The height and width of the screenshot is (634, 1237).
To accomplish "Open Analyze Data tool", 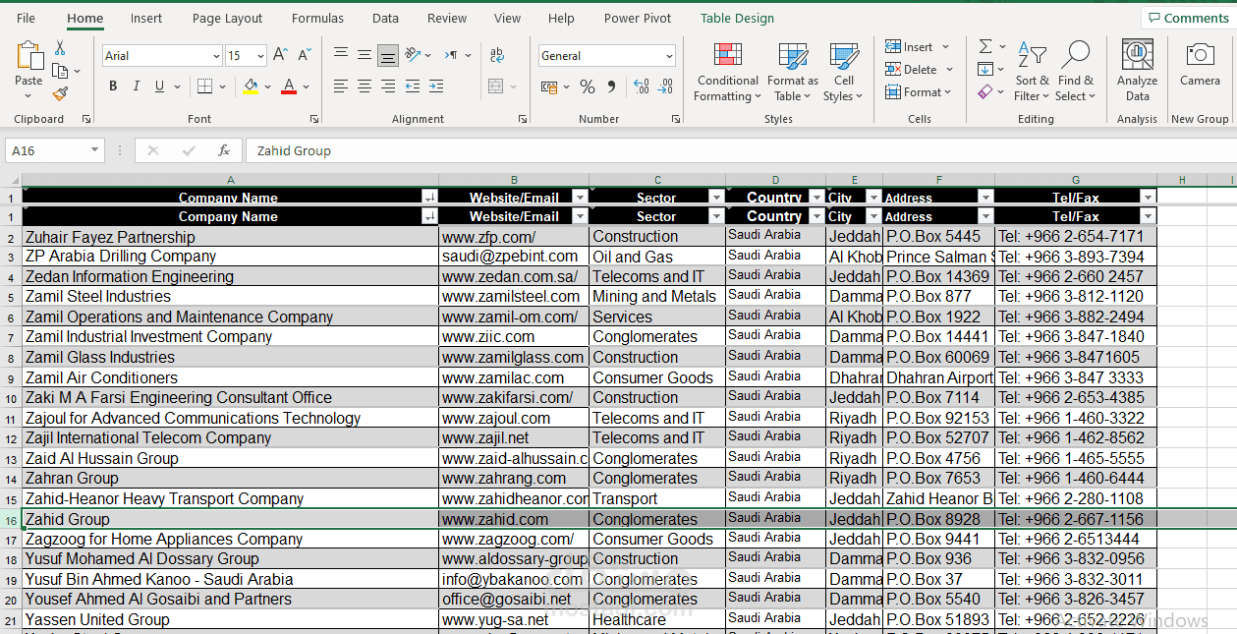I will (1137, 71).
